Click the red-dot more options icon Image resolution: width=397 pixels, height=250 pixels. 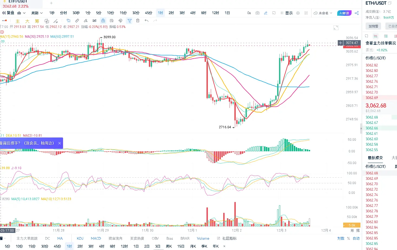[x=4, y=21]
